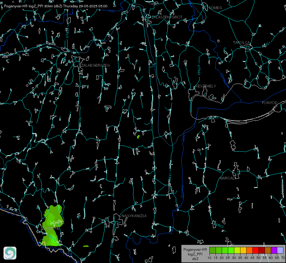Select the 55–60 dBZ brown swatch
This screenshot has height=263, width=286.
coord(268,250)
